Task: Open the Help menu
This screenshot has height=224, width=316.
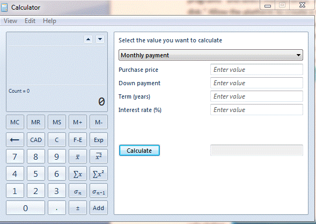Action: pyautogui.click(x=49, y=21)
